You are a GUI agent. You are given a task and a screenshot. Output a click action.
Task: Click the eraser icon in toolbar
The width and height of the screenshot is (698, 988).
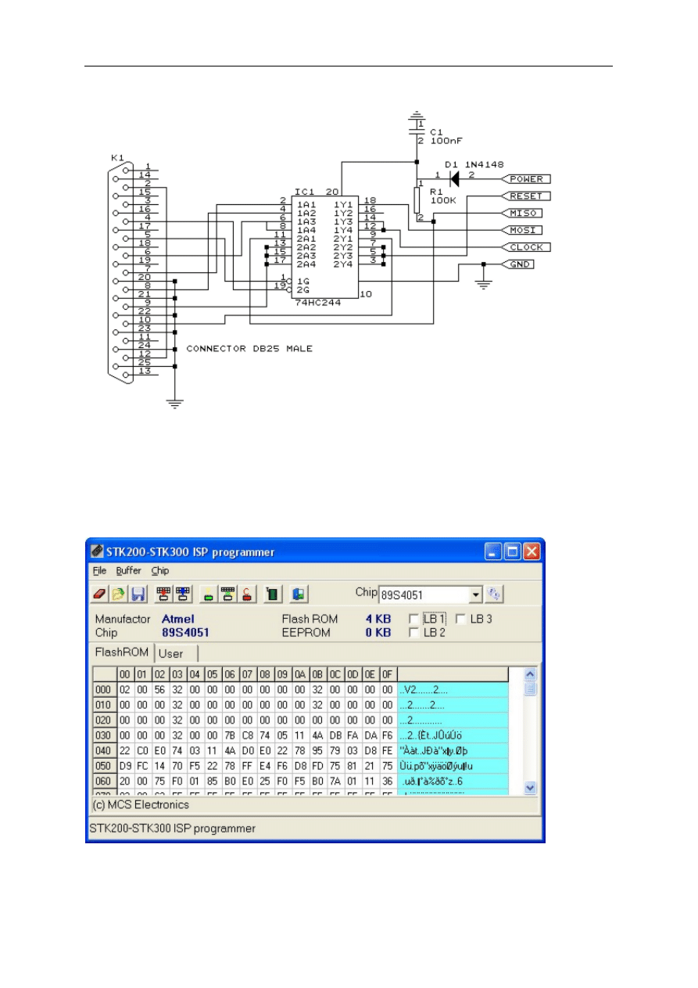tap(98, 595)
